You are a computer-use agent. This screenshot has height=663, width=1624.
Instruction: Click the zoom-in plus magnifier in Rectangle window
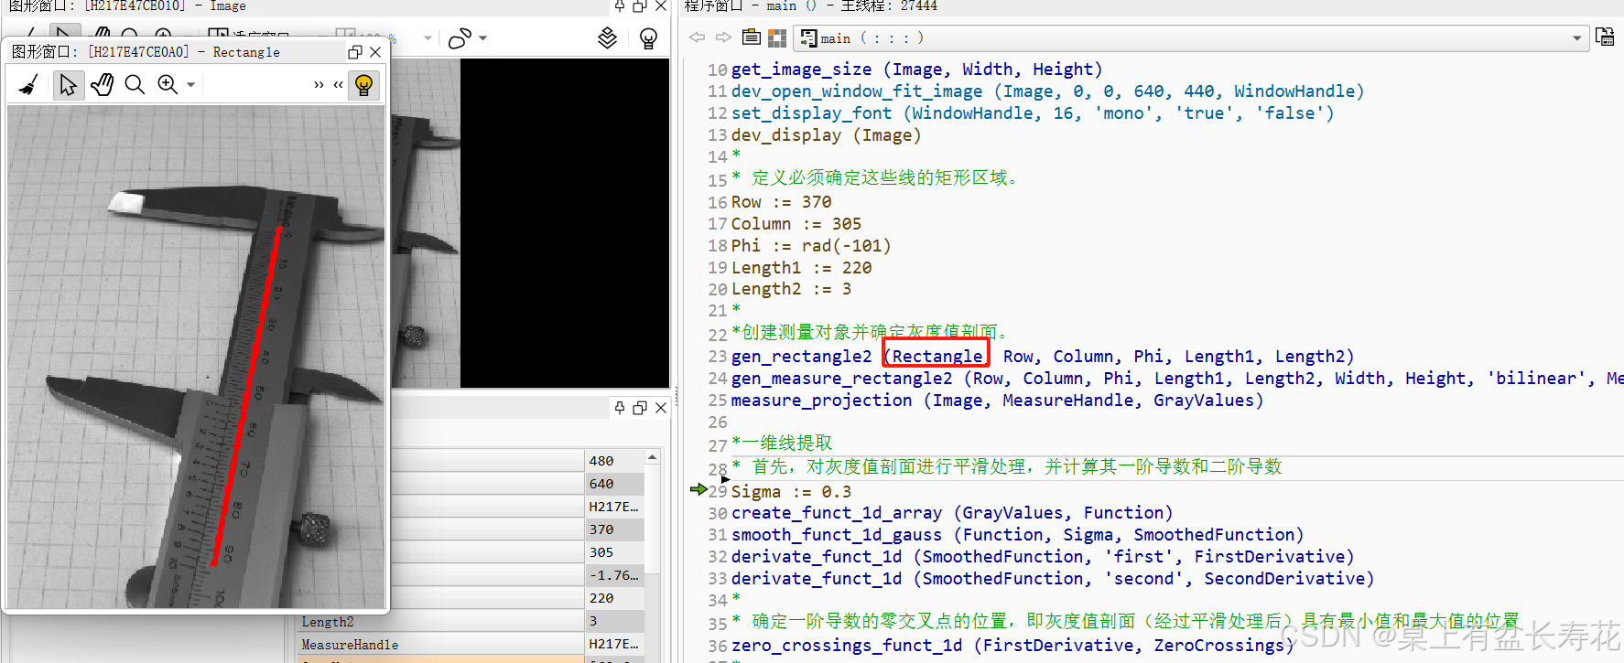[x=168, y=85]
